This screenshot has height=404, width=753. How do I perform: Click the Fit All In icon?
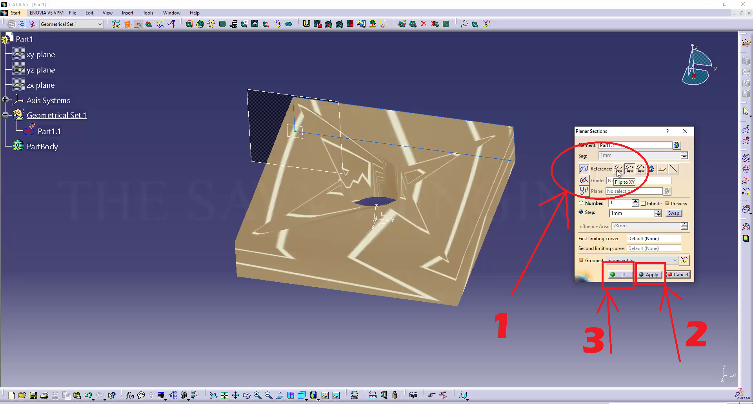click(224, 395)
